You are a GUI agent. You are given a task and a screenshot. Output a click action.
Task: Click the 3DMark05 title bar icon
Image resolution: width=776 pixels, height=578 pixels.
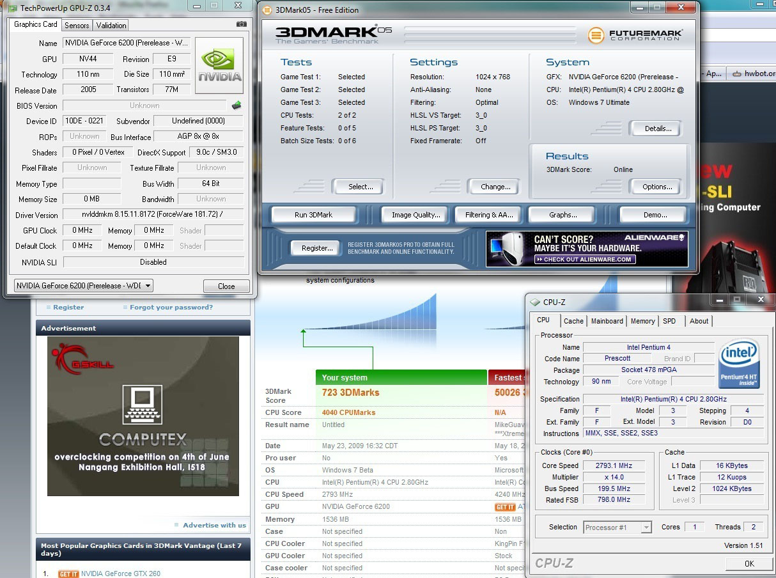point(267,10)
